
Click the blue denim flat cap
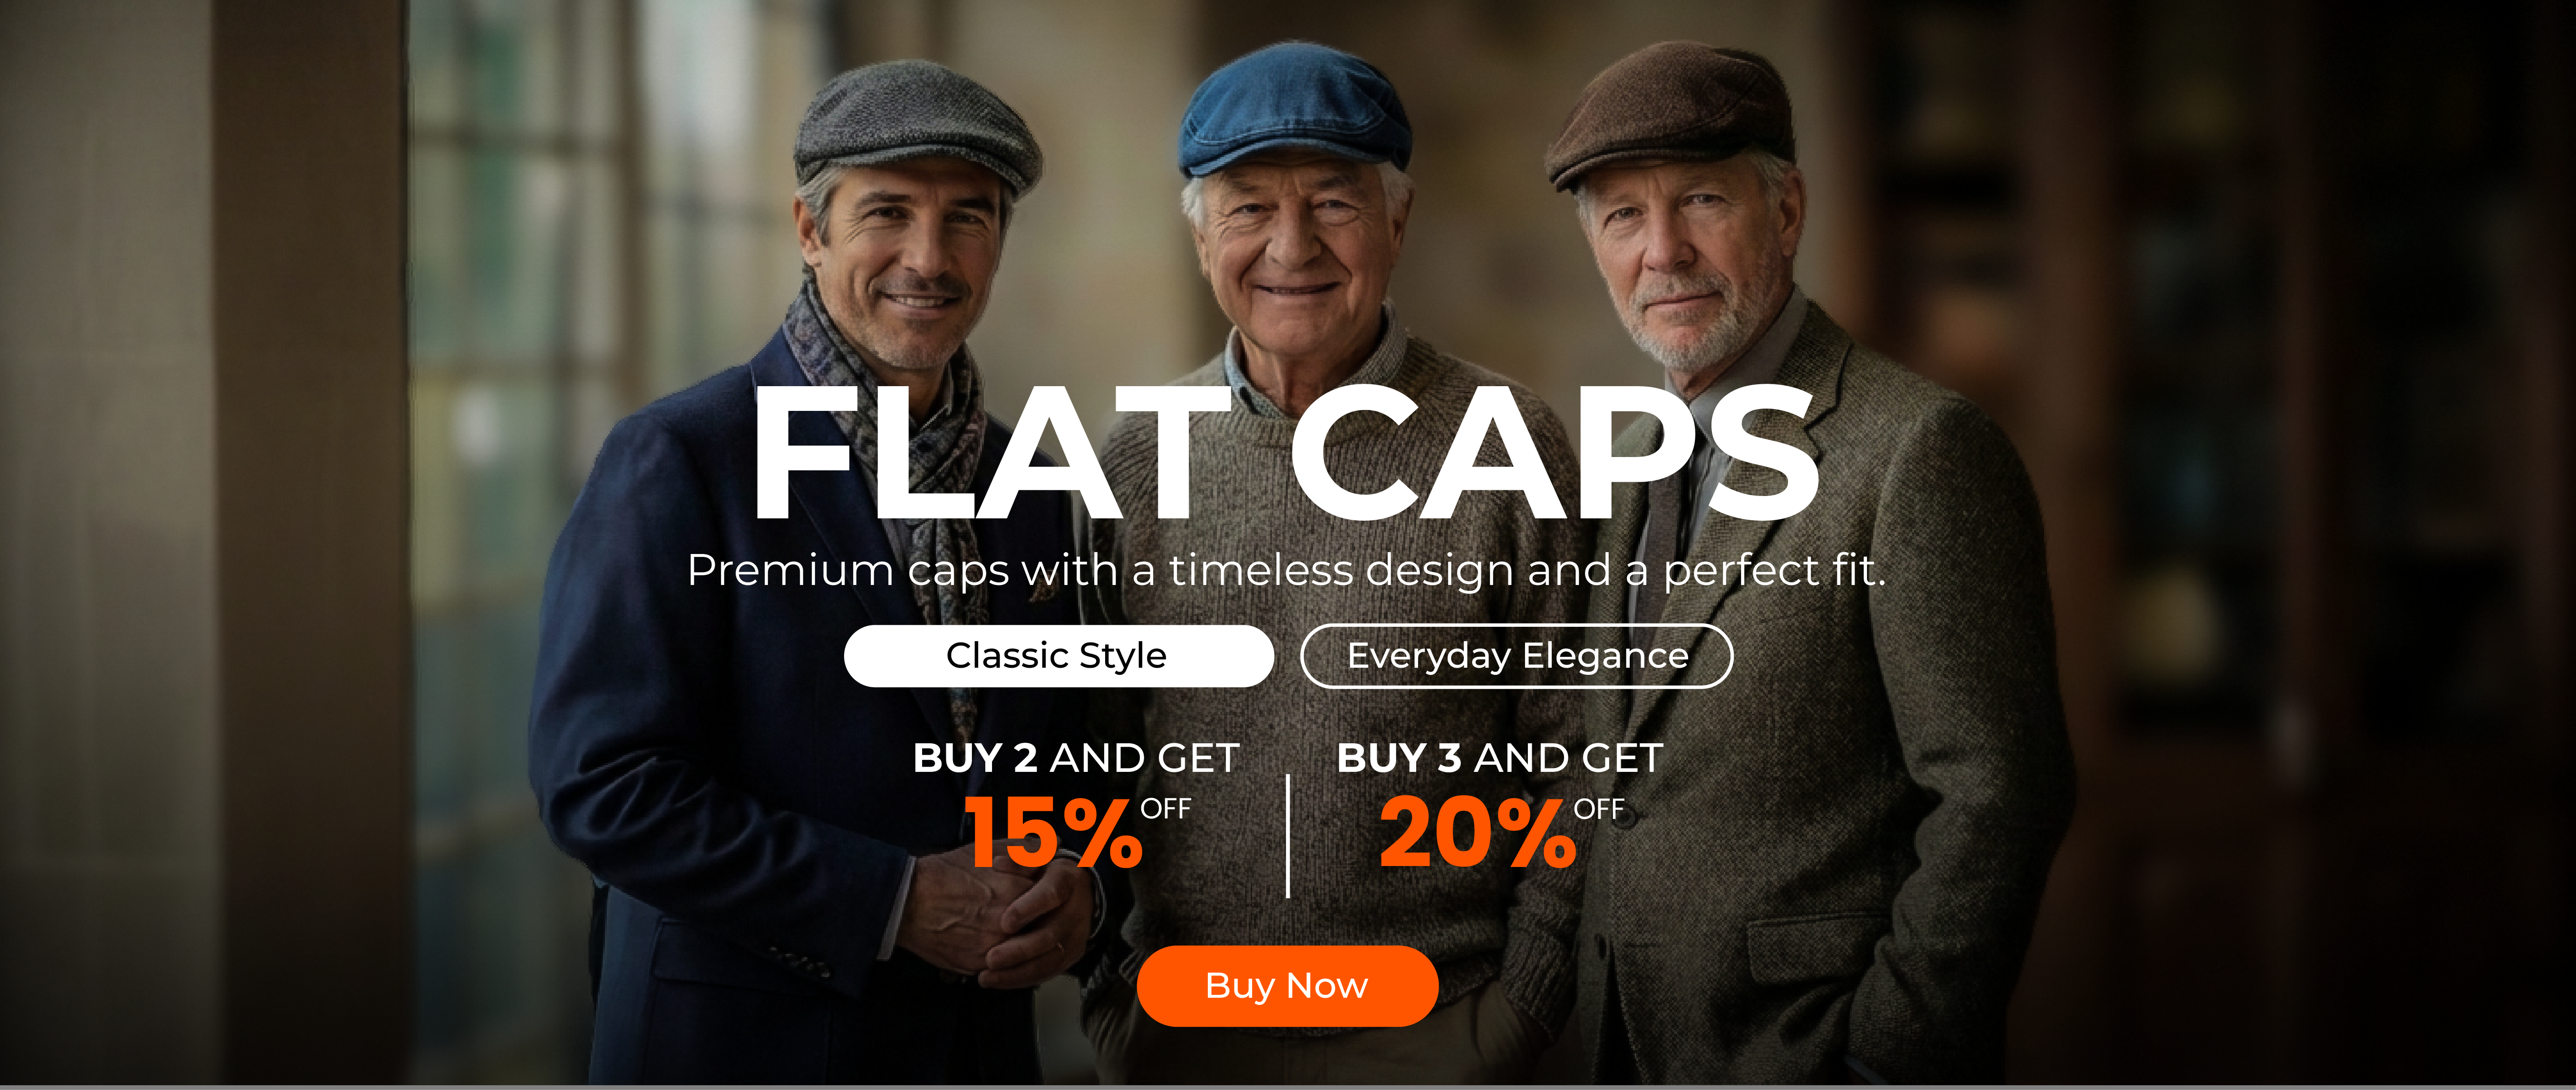(x=1295, y=110)
